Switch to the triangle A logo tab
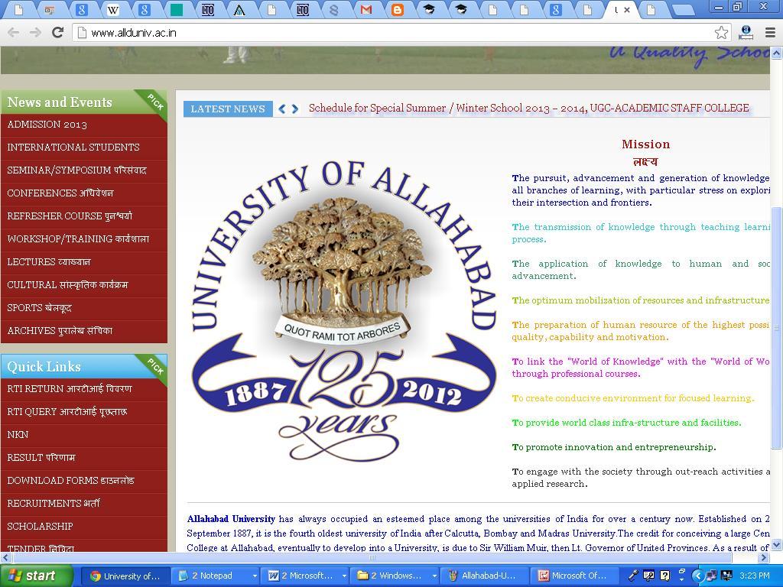Image resolution: width=783 pixels, height=587 pixels. tap(239, 9)
